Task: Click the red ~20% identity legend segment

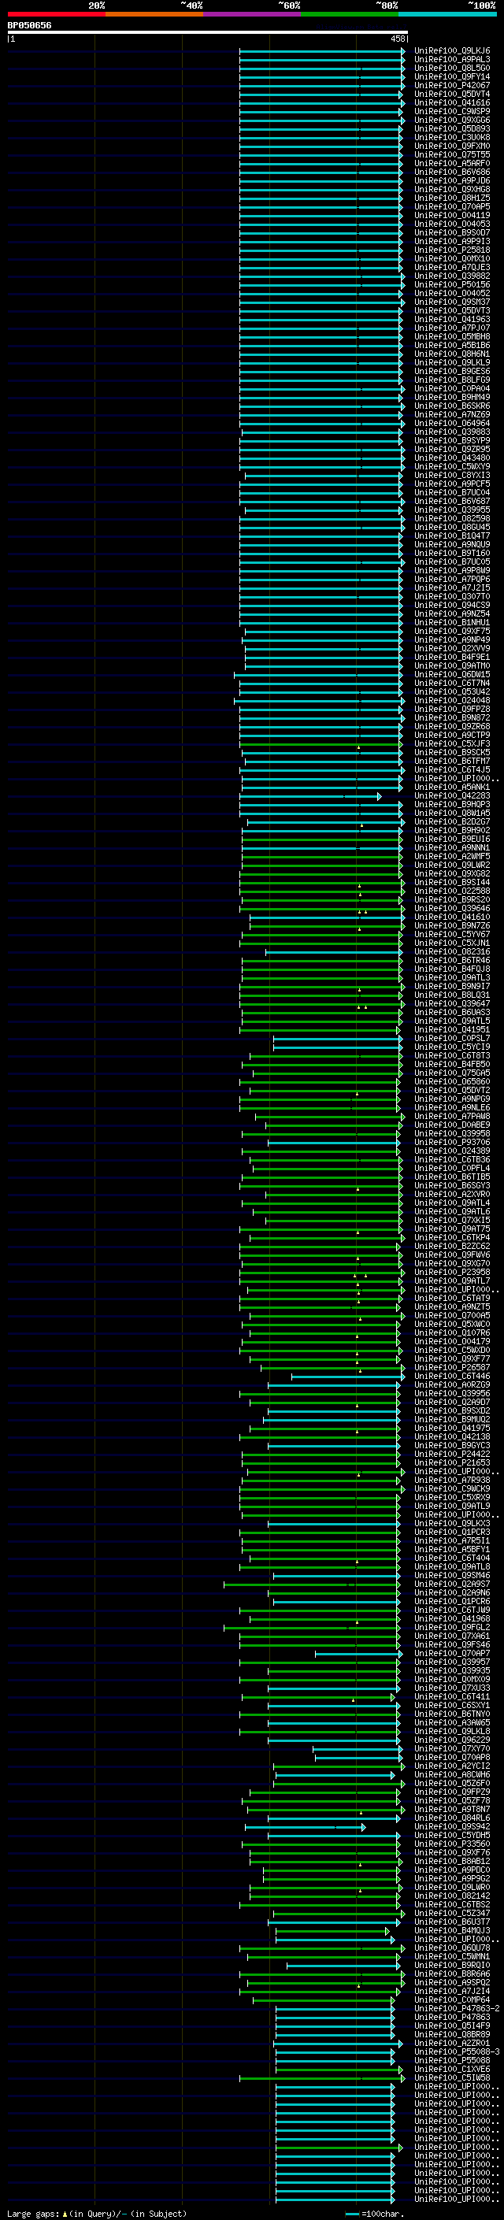Action: point(57,15)
